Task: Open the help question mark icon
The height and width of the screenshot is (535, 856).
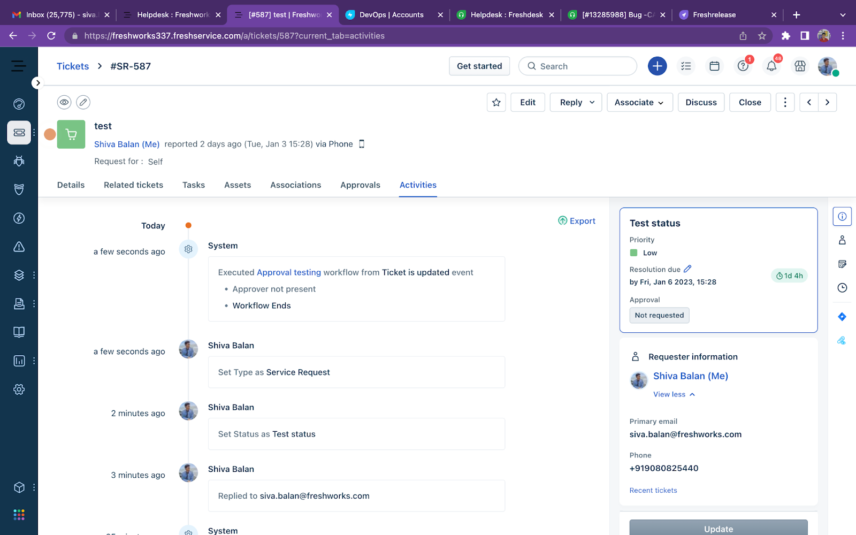Action: [x=743, y=66]
